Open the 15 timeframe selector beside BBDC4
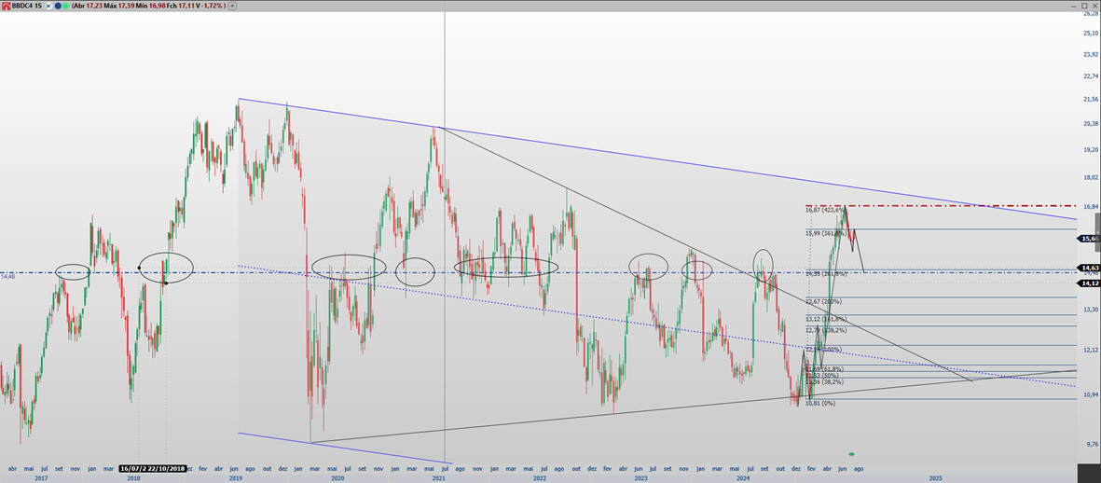Viewport: 1101px width, 483px height. pos(38,6)
